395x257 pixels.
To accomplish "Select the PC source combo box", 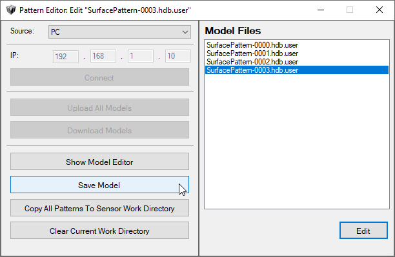I will coord(119,32).
